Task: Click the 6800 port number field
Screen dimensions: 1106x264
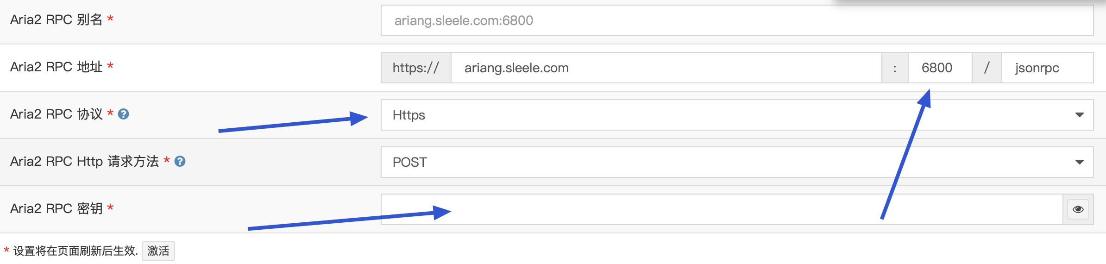Action: click(939, 68)
